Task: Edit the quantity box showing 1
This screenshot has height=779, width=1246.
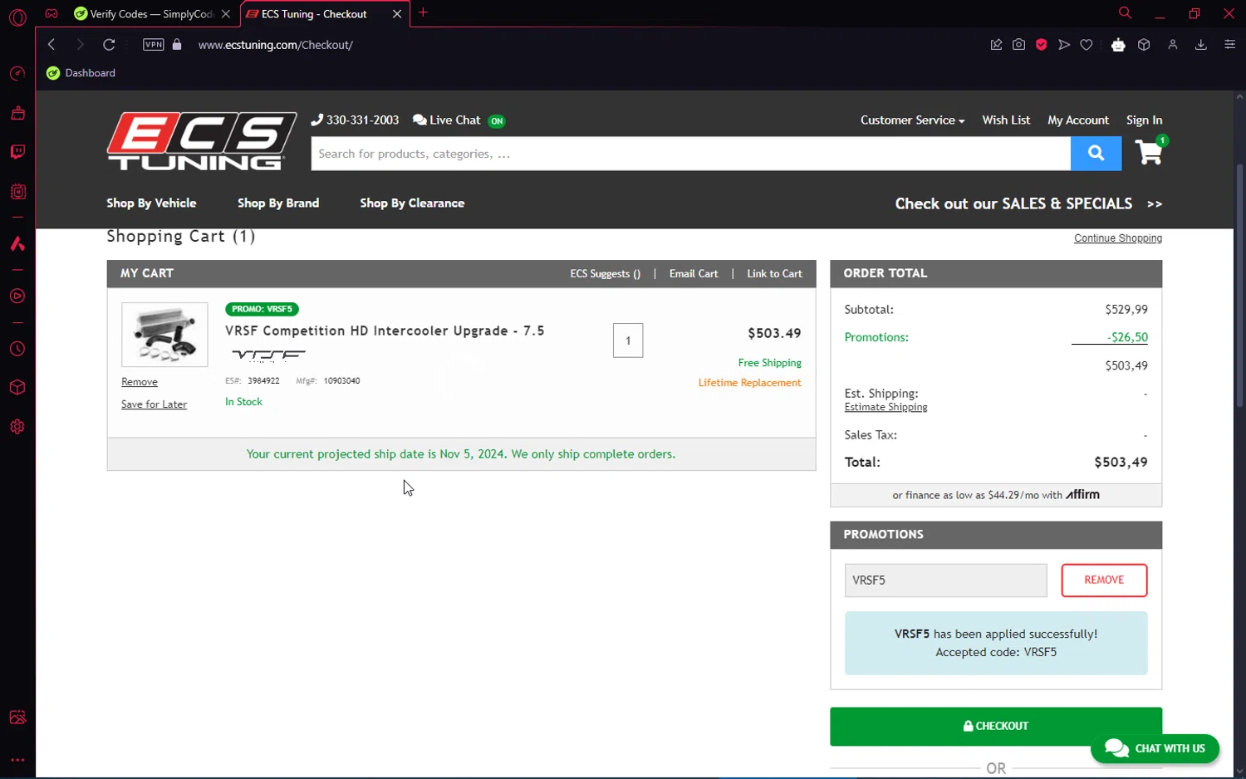Action: pos(628,341)
